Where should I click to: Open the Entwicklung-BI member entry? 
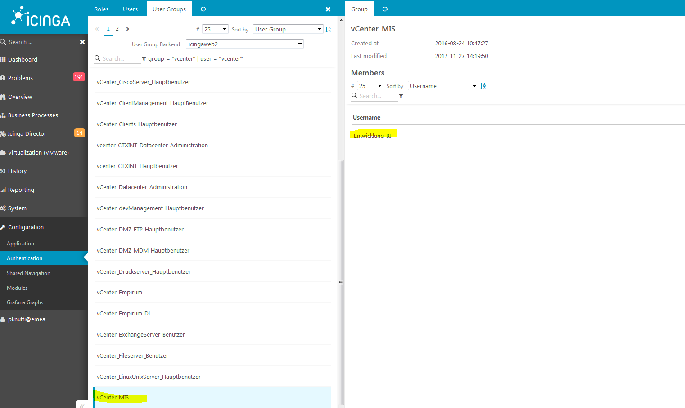click(373, 135)
